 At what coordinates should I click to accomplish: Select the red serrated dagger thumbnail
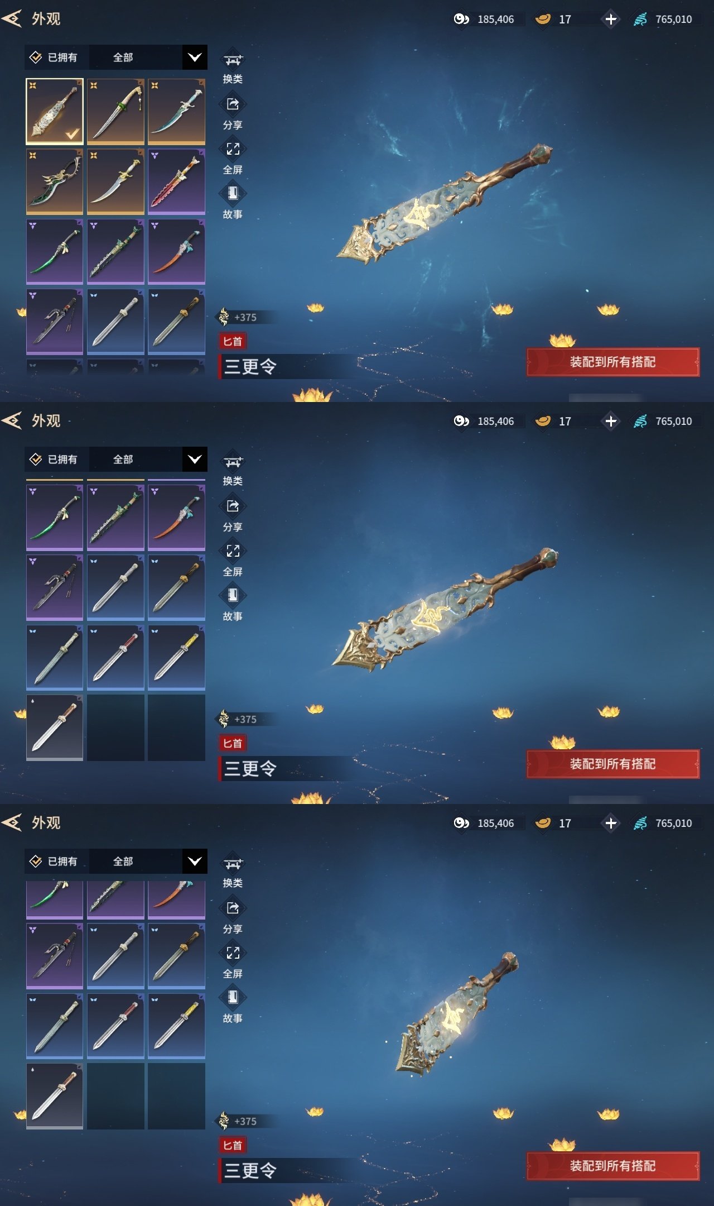point(176,181)
